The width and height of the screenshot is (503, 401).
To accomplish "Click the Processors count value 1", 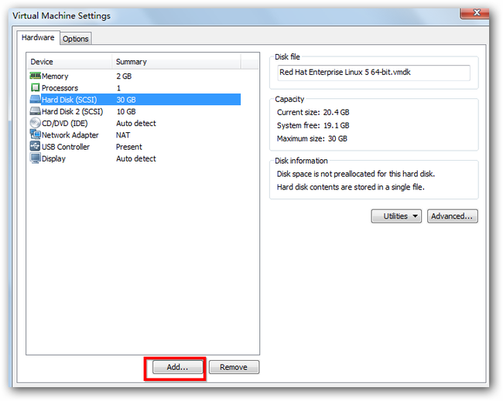I will (x=118, y=88).
